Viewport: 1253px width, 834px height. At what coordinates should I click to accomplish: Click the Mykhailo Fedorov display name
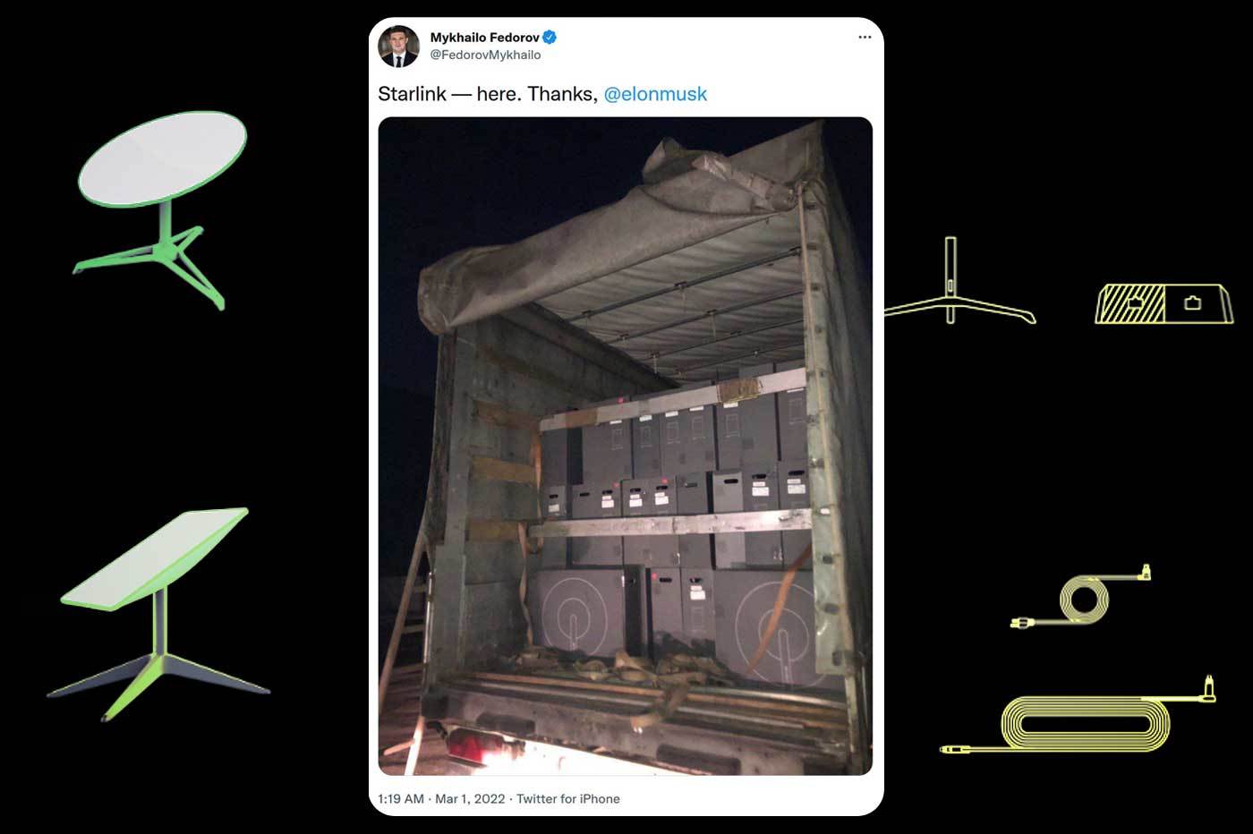[484, 38]
